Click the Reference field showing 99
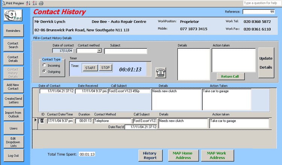Screen dimensions: 282x165 click(259, 12)
